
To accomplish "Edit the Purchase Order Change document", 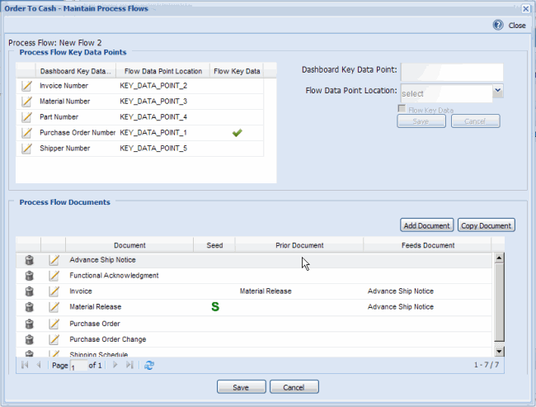I will (x=54, y=339).
